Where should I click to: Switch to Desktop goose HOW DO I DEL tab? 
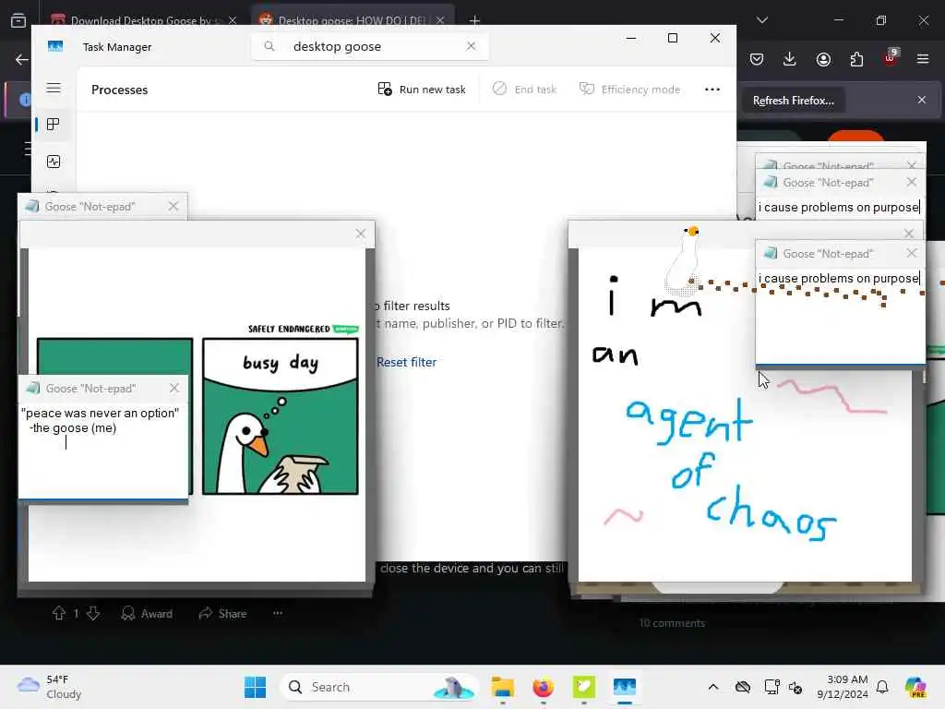coord(352,20)
